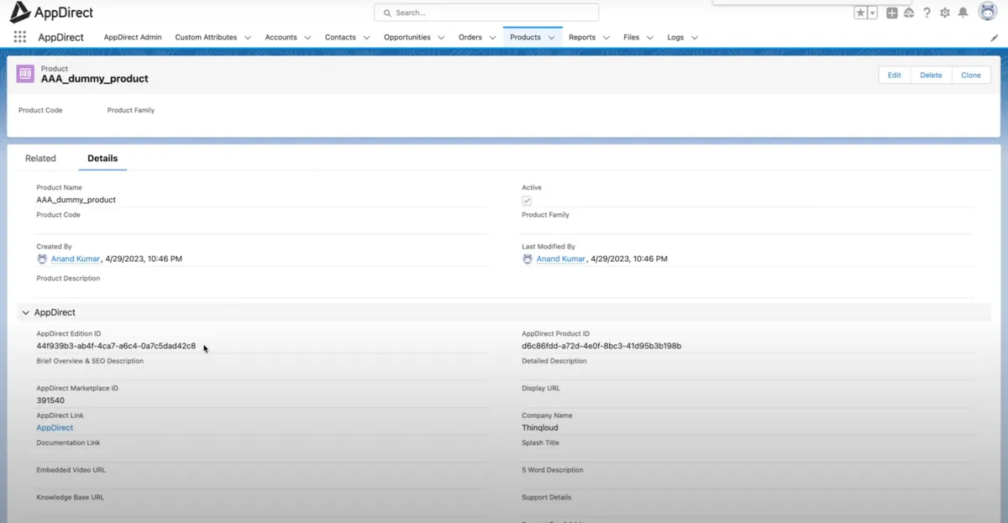The height and width of the screenshot is (523, 1008).
Task: Go to the Logs tab
Action: 675,38
